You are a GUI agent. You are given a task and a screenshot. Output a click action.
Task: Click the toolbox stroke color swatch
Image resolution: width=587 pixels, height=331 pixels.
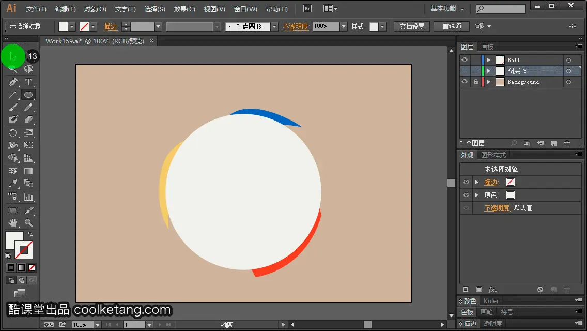[24, 250]
